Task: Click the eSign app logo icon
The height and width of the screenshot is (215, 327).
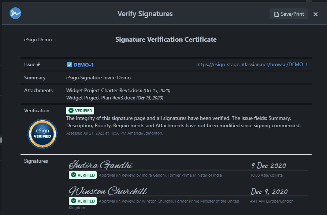Action: pos(15,14)
